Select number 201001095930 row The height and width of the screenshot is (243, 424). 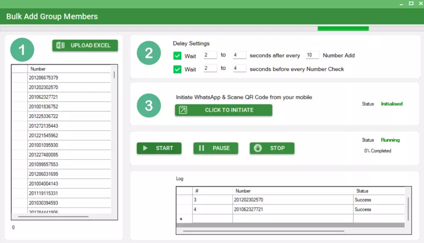coord(69,145)
